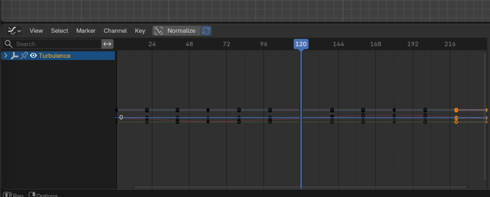Open the Channel menu
The height and width of the screenshot is (197, 490).
[x=115, y=31]
